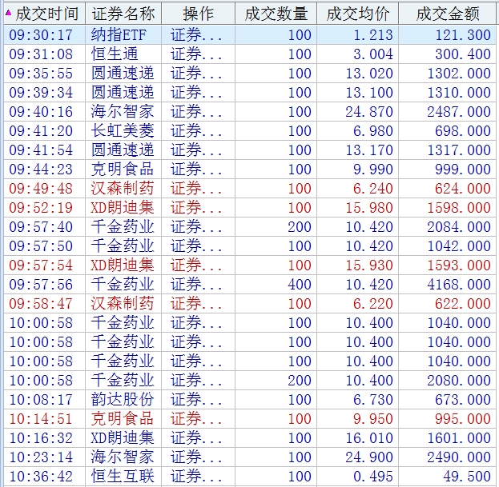Select the 纳指ETF security name cell
The image size is (499, 487).
point(119,35)
